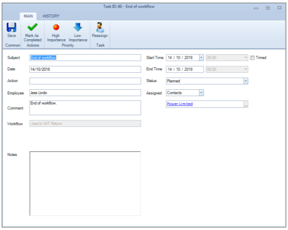Click the Priority group label
The width and height of the screenshot is (288, 230).
tap(68, 45)
